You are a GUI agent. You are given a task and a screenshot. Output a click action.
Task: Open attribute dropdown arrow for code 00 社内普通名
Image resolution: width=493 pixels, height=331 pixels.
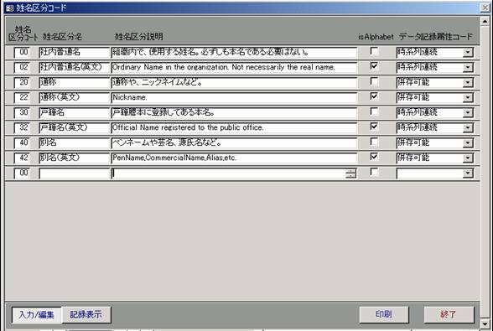tap(468, 52)
